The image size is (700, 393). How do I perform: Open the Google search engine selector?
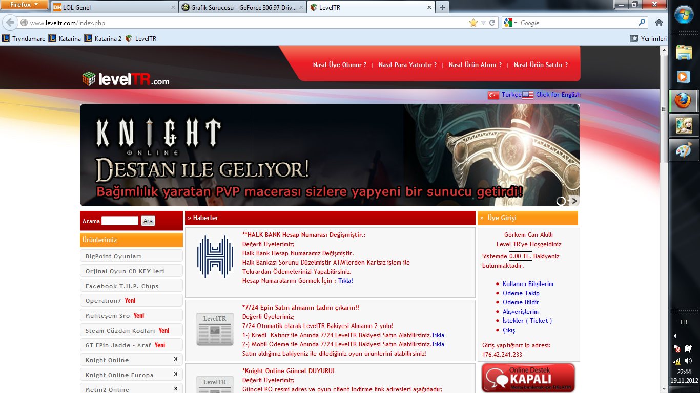(511, 23)
